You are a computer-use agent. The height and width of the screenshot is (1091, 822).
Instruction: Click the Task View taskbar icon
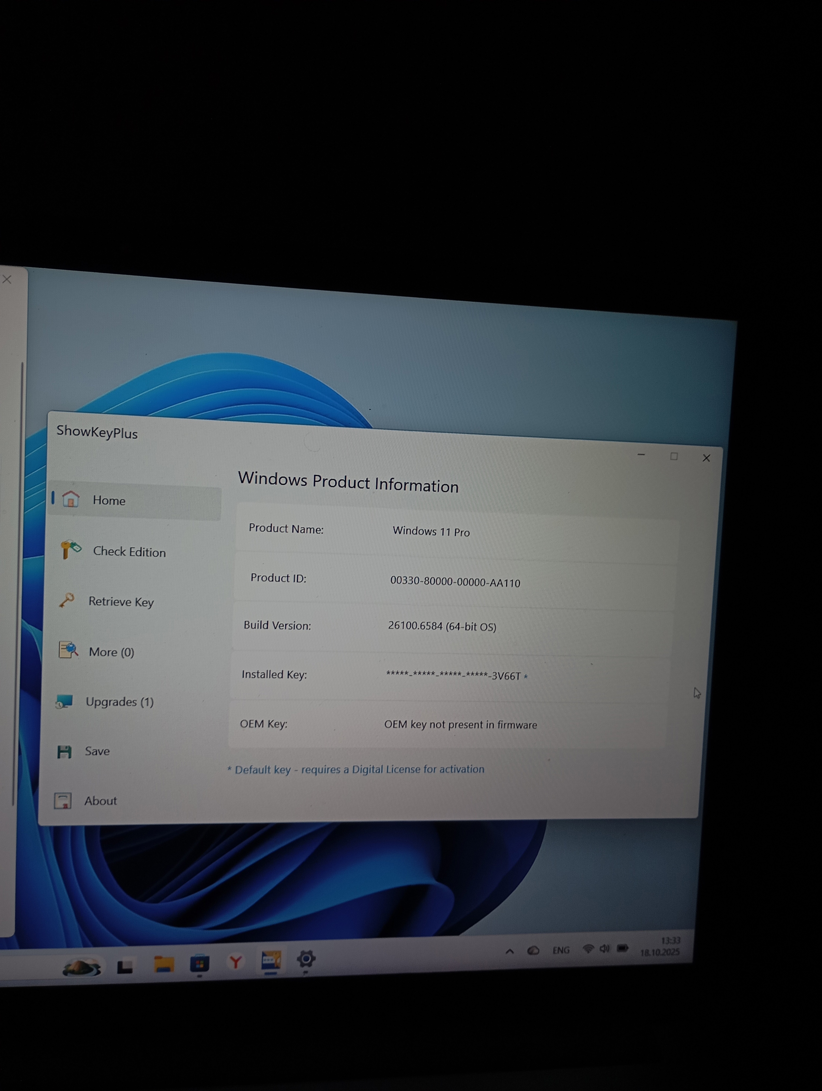pos(125,966)
